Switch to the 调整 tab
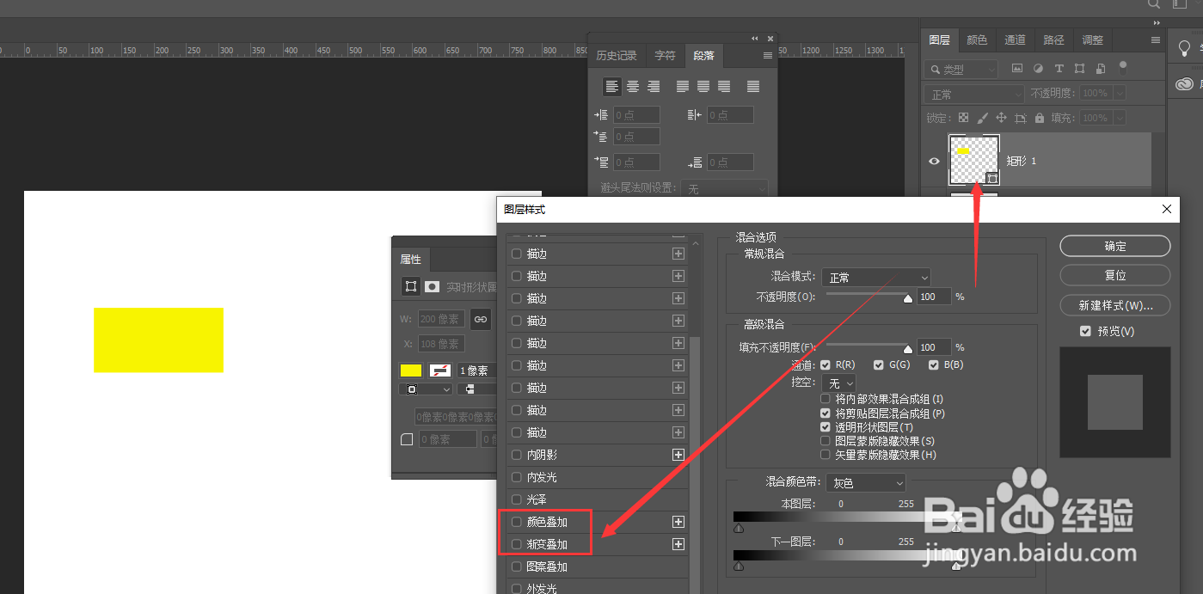 (x=1092, y=40)
